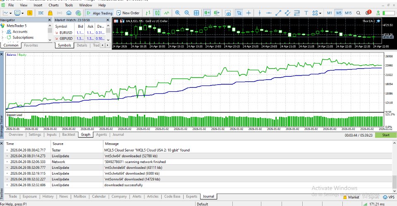The image size is (397, 206).
Task: Open the Market shopping bag icon
Action: (50, 13)
